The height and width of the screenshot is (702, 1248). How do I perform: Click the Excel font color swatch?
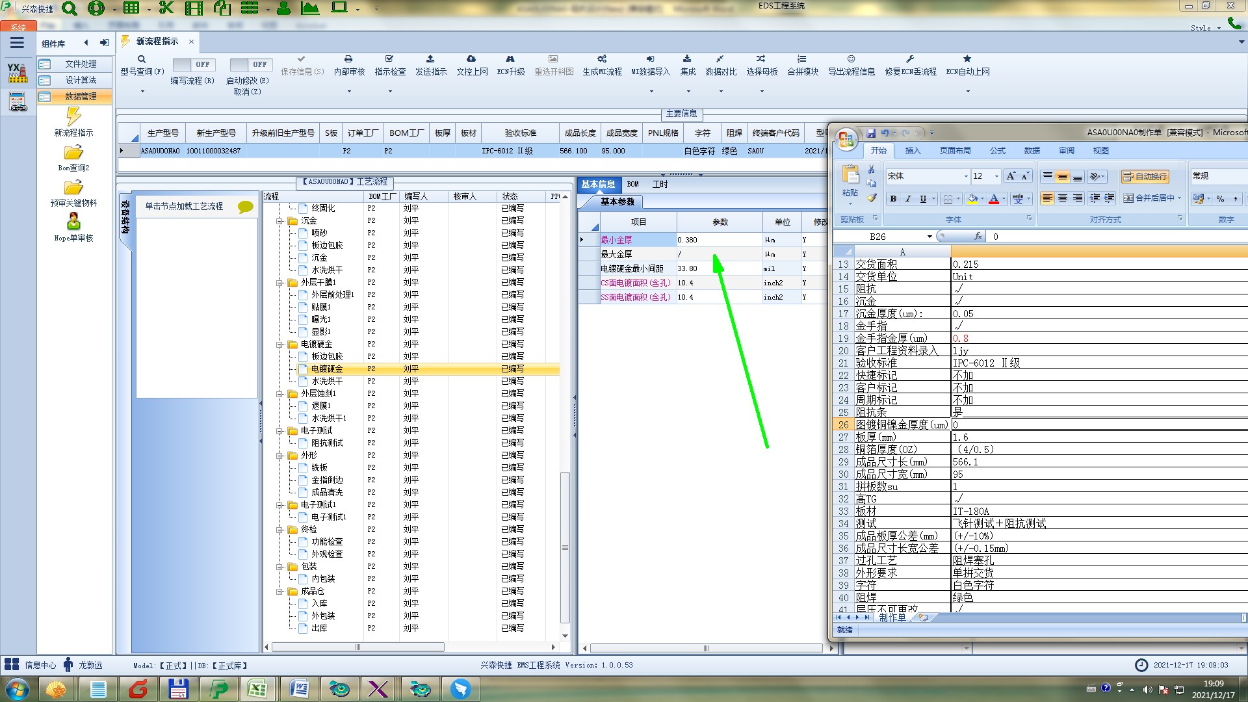[x=993, y=199]
